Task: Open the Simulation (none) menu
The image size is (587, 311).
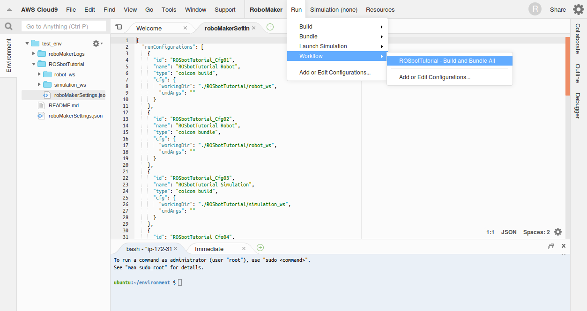Action: (x=334, y=9)
